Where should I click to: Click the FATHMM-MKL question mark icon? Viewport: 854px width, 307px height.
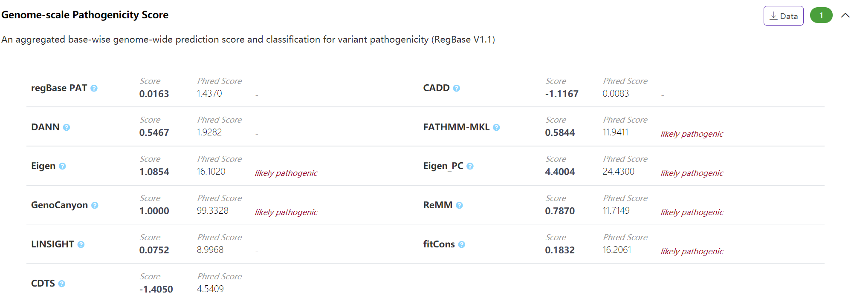[x=496, y=127]
